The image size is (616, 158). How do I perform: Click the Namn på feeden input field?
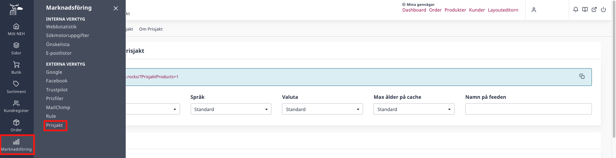[529, 109]
